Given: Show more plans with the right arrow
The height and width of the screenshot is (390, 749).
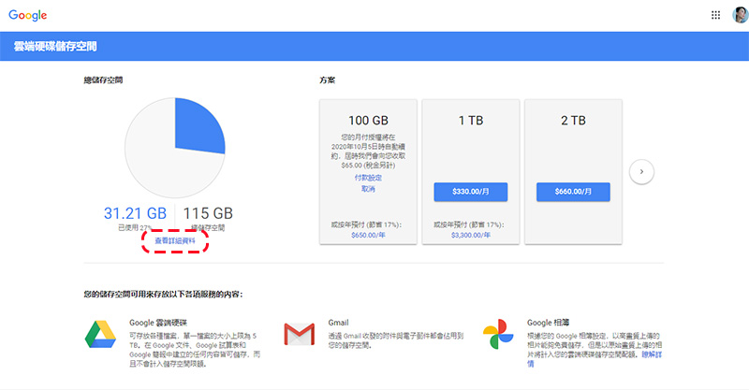Looking at the screenshot, I should pyautogui.click(x=641, y=172).
